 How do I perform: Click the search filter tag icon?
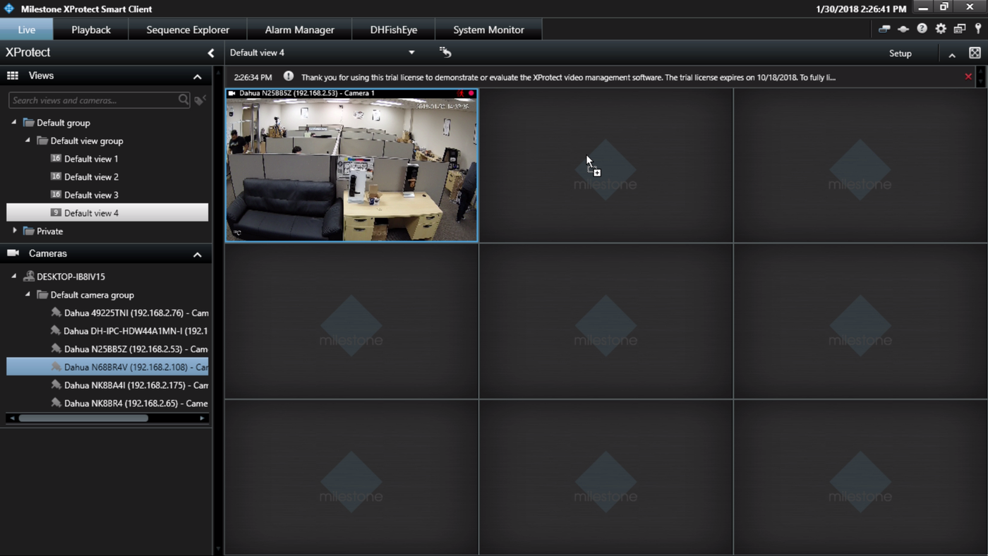point(200,100)
